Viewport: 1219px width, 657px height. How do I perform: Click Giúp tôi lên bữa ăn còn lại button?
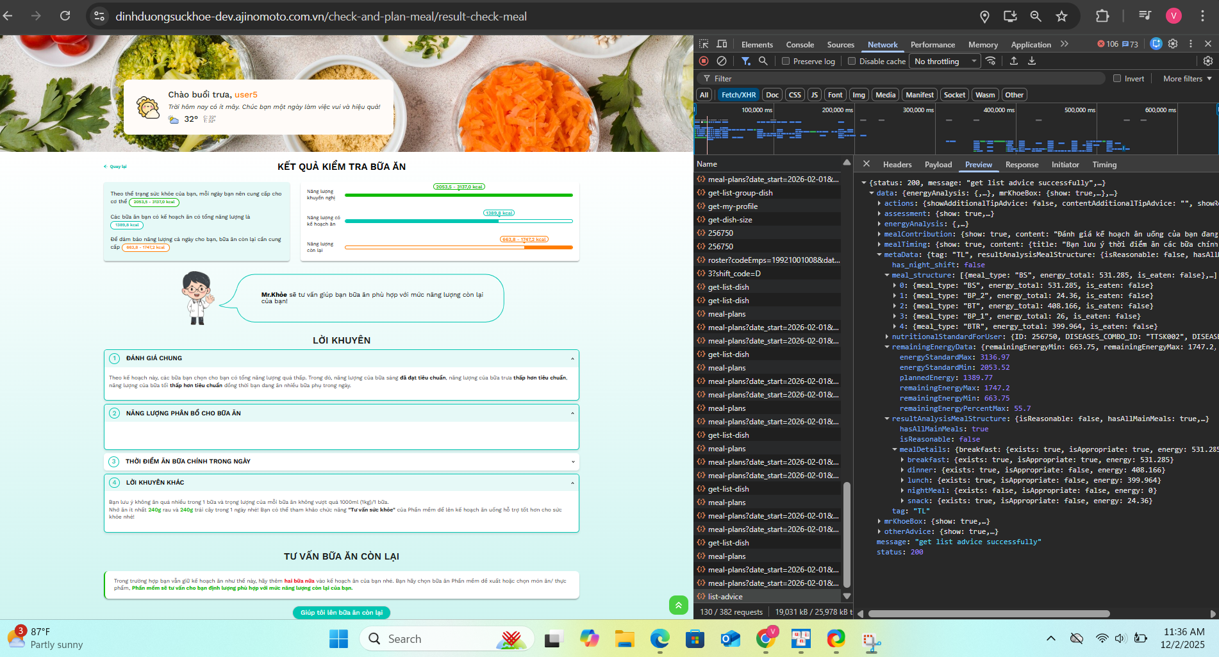pyautogui.click(x=342, y=612)
